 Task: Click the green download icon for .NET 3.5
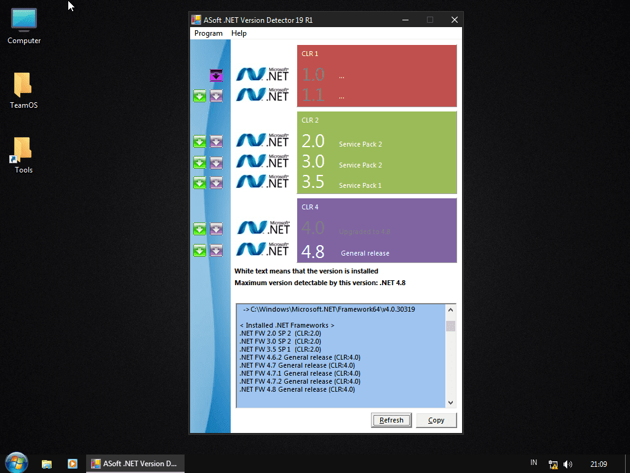point(200,182)
